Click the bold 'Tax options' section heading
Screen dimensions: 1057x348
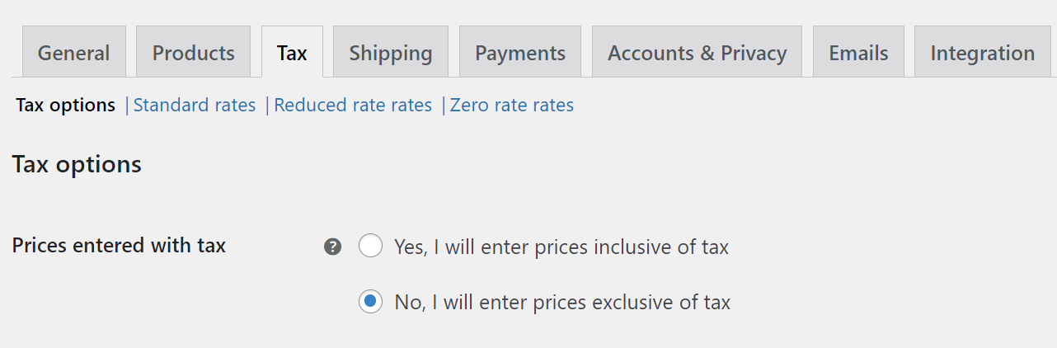click(x=77, y=165)
